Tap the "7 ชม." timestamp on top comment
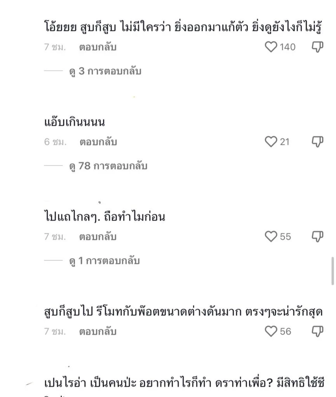 pos(53,47)
